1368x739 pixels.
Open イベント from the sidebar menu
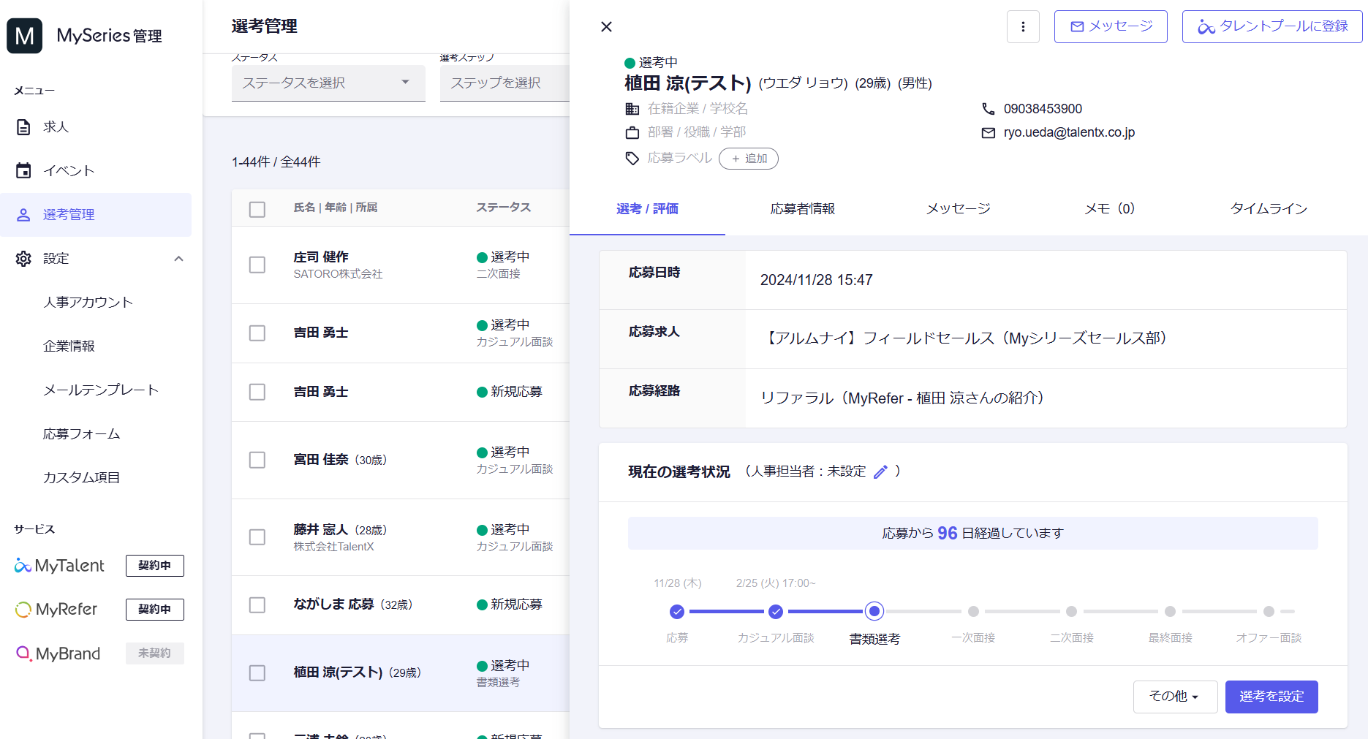click(x=69, y=171)
